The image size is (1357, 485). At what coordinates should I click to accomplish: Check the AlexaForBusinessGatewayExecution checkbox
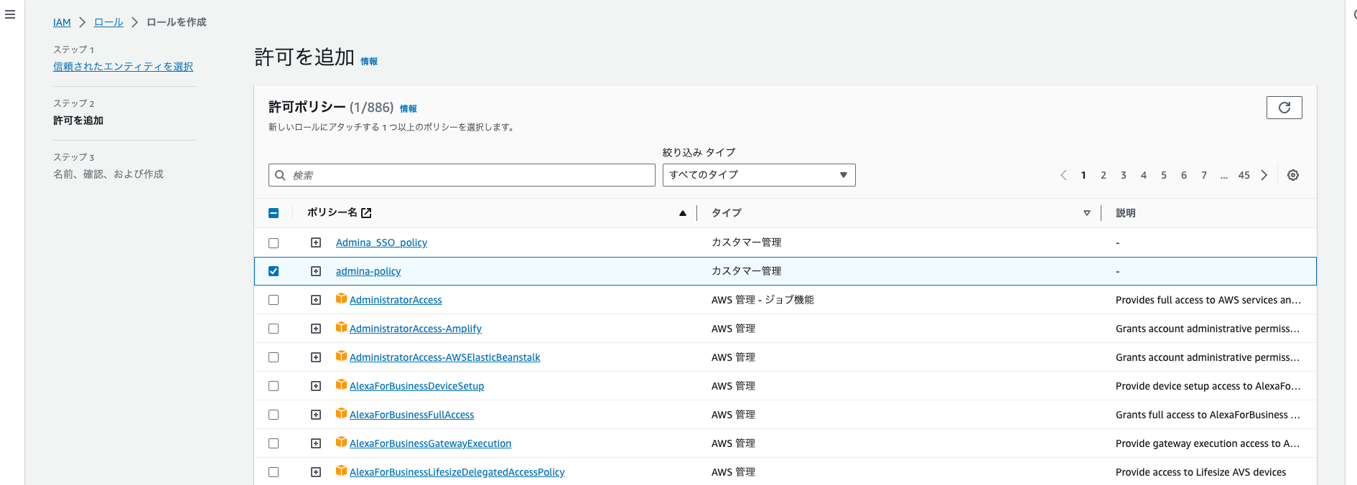tap(274, 443)
